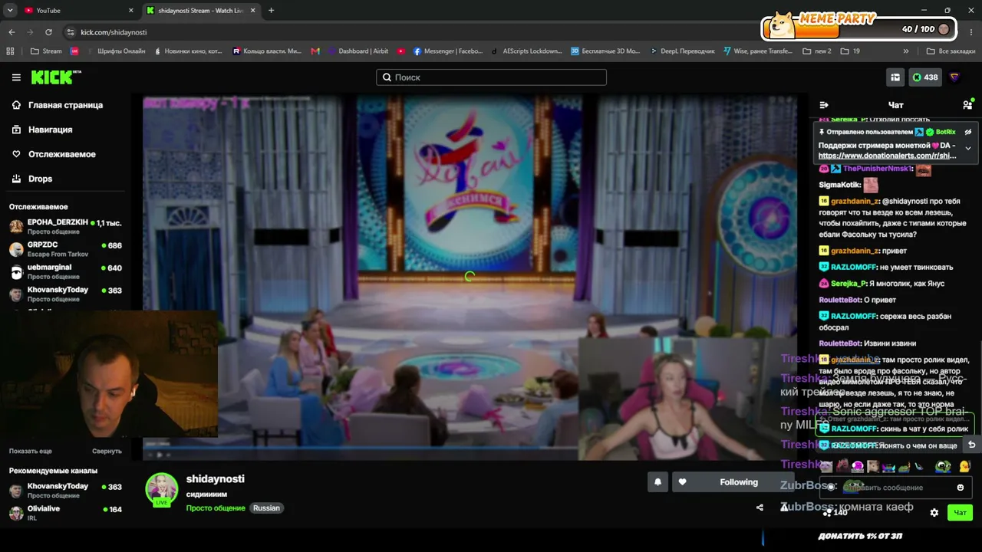Toggle stream notification bell
The image size is (982, 552).
tap(657, 482)
